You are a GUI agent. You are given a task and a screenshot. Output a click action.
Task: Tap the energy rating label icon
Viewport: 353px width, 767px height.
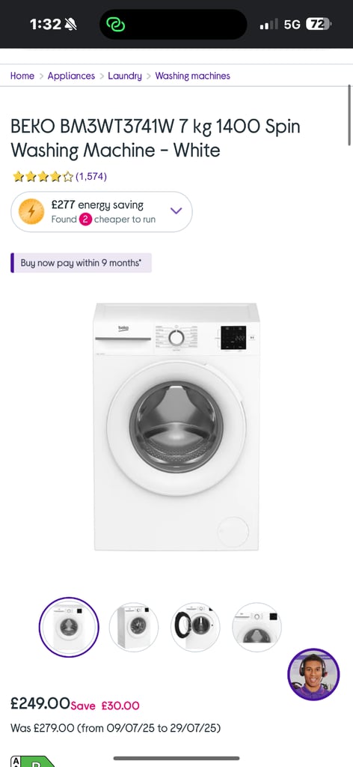point(31,761)
